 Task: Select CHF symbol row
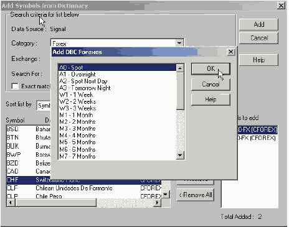point(84,180)
